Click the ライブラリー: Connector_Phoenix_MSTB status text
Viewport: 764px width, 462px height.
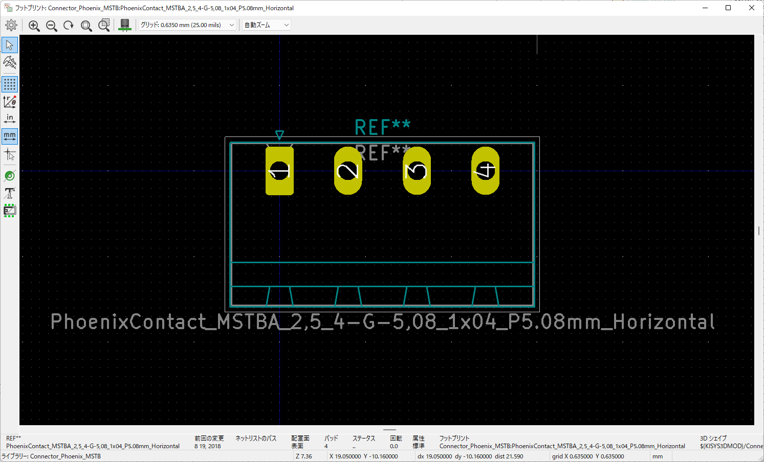coord(51,456)
